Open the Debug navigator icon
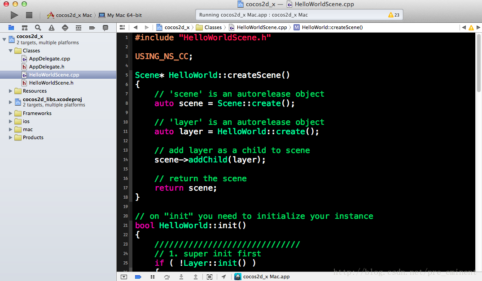The height and width of the screenshot is (281, 482). (x=79, y=28)
